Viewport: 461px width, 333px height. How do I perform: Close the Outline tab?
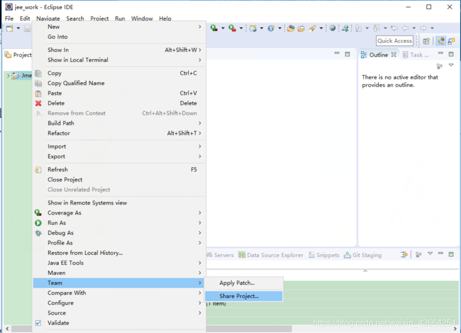(393, 55)
